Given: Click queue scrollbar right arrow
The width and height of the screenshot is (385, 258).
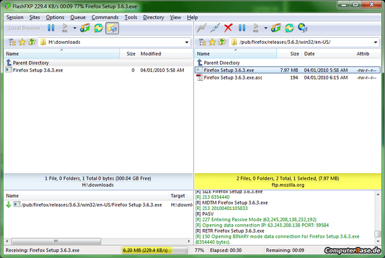Looking at the screenshot, I should (189, 241).
